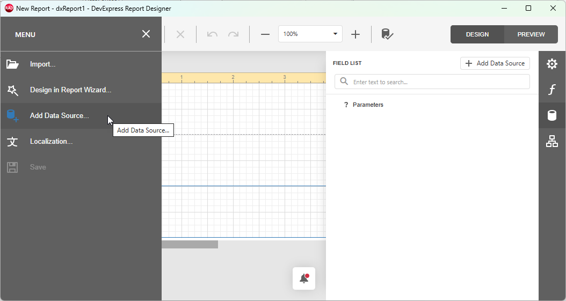This screenshot has width=566, height=301.
Task: Click the notification bell button
Action: click(x=304, y=278)
